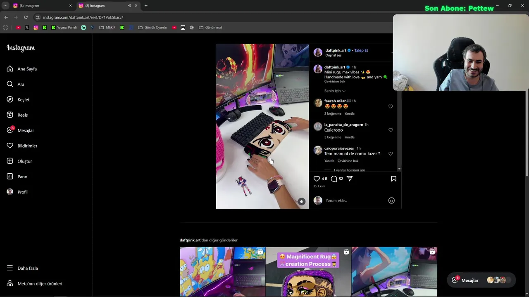Like the reel with heart icon

[x=317, y=179]
